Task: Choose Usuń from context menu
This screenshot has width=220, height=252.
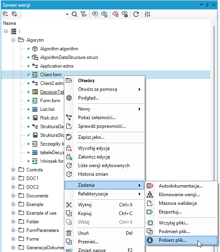Action: point(104,233)
